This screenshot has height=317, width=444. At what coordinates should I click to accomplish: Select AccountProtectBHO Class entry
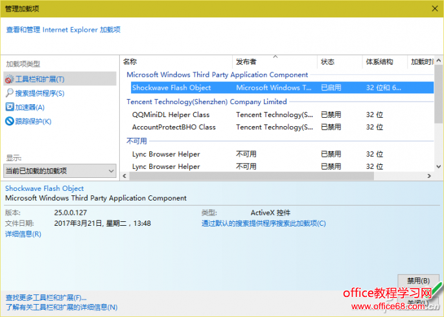174,127
